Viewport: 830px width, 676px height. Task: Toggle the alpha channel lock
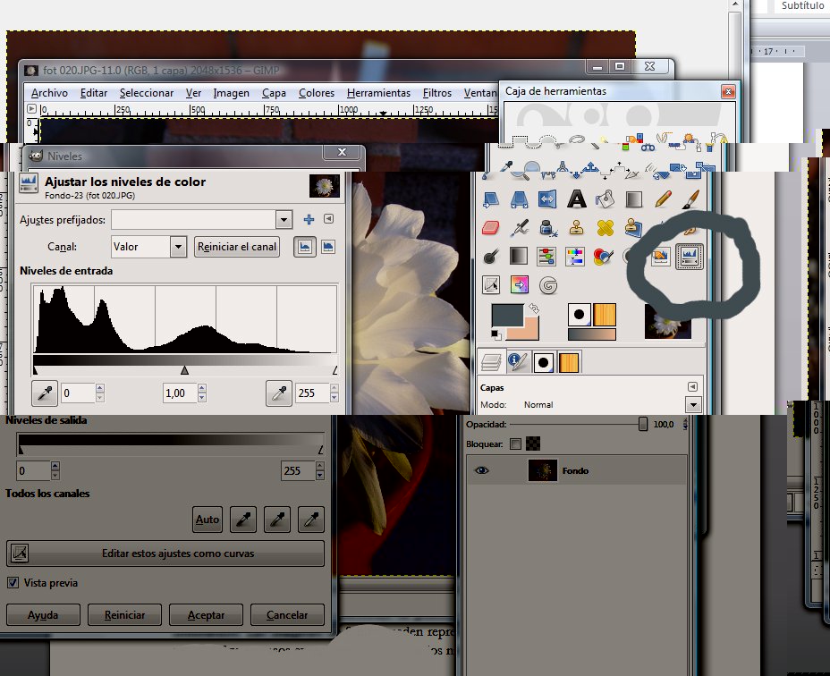pyautogui.click(x=533, y=444)
